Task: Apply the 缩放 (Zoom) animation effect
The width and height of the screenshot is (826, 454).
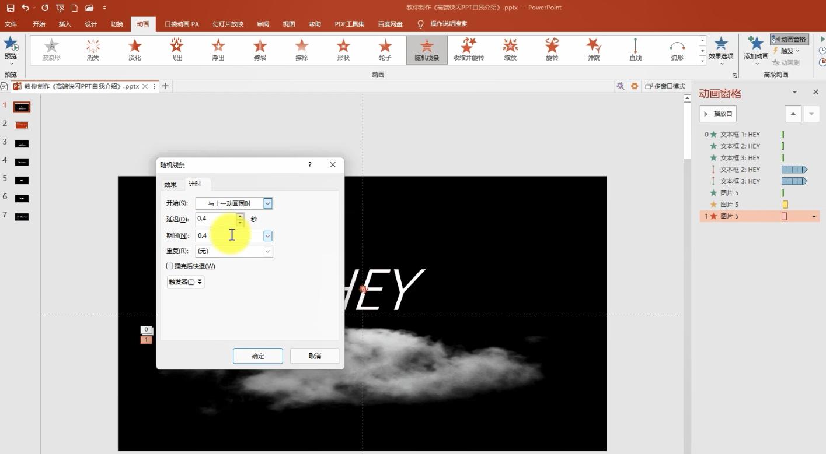Action: (510, 49)
